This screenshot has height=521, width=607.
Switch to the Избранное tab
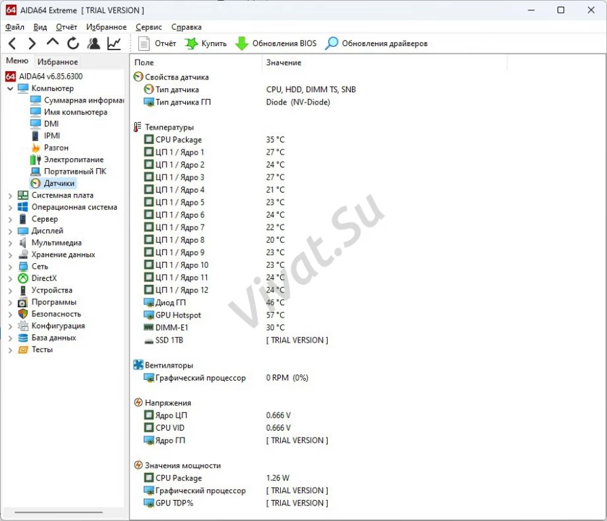point(58,62)
